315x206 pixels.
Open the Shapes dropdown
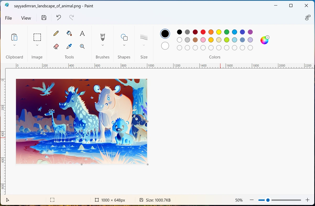[124, 45]
